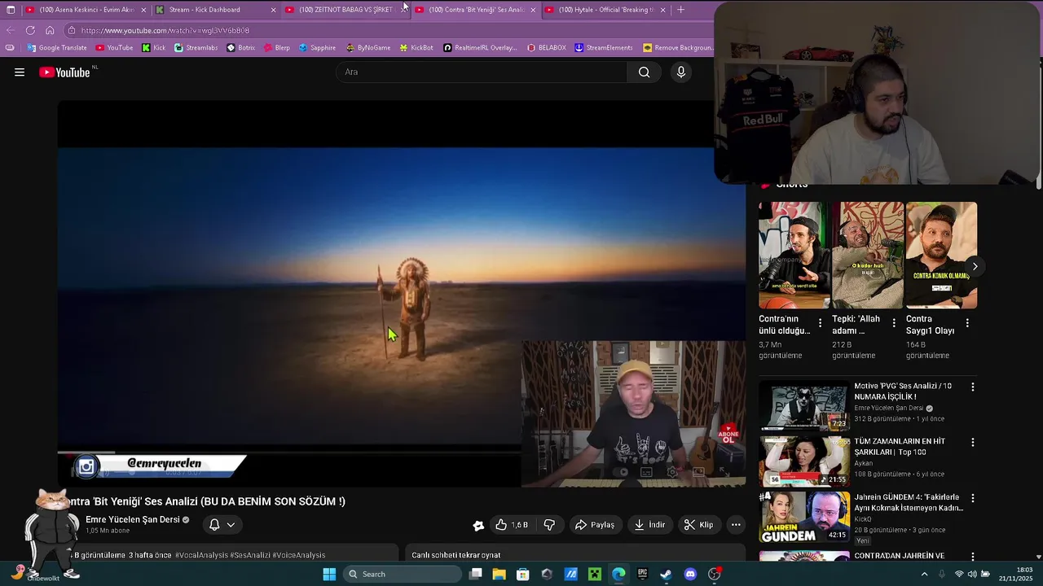Open Google Translate bookmark

point(57,47)
